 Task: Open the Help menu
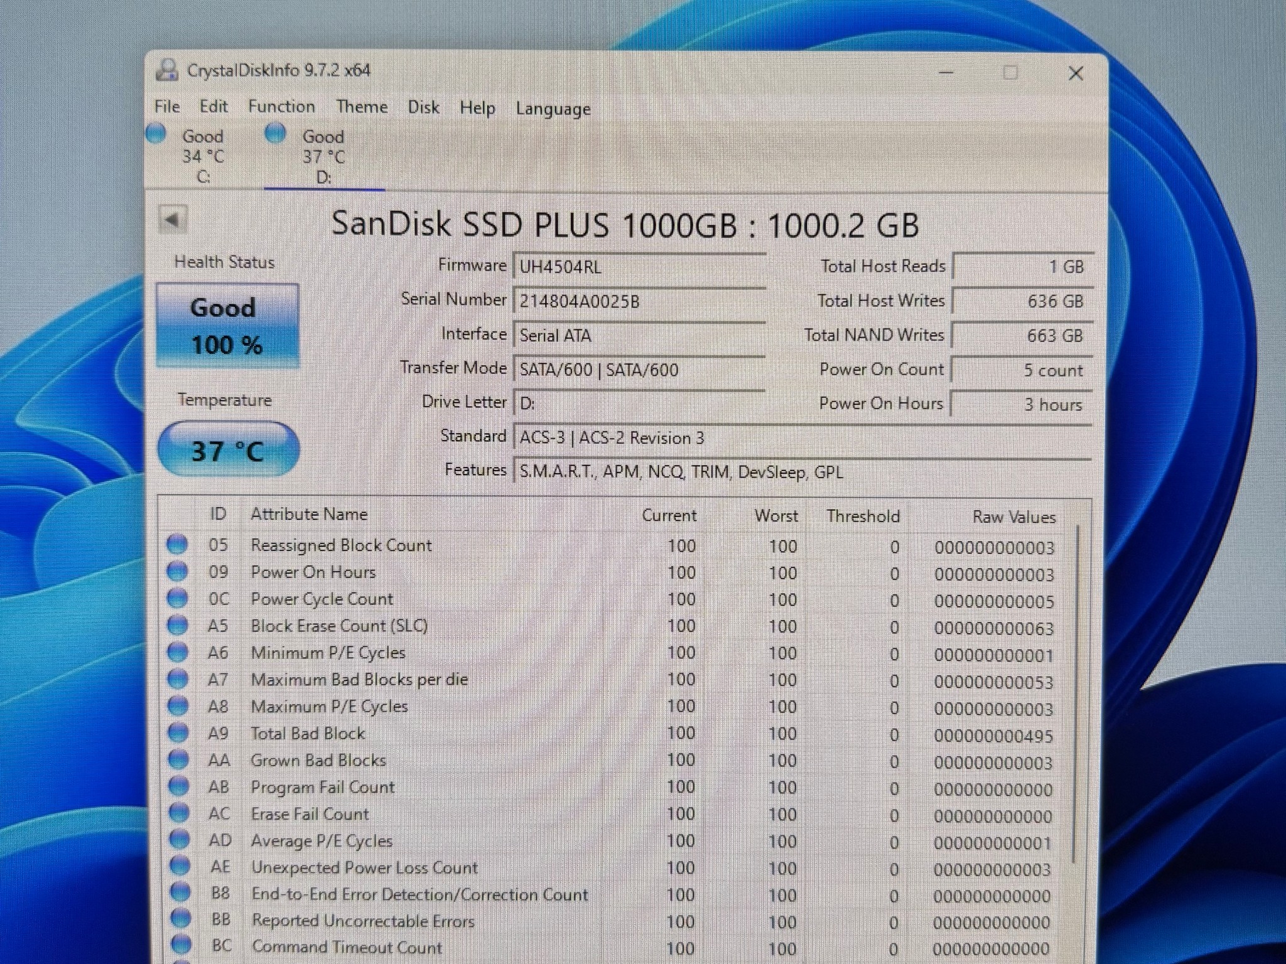477,108
